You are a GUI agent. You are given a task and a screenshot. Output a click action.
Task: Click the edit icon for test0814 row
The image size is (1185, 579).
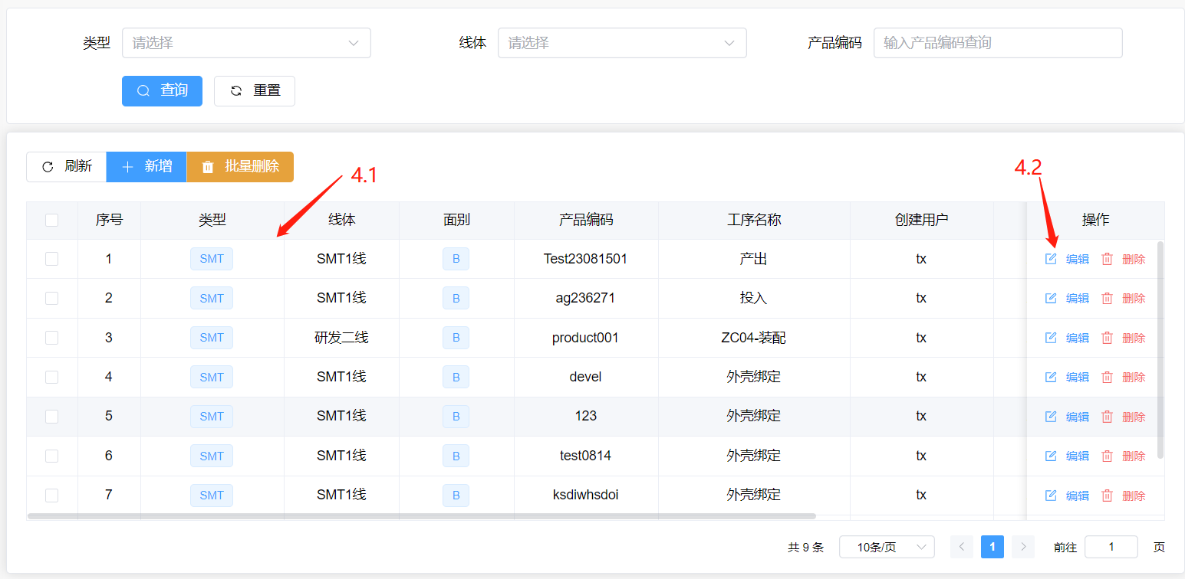coord(1051,456)
